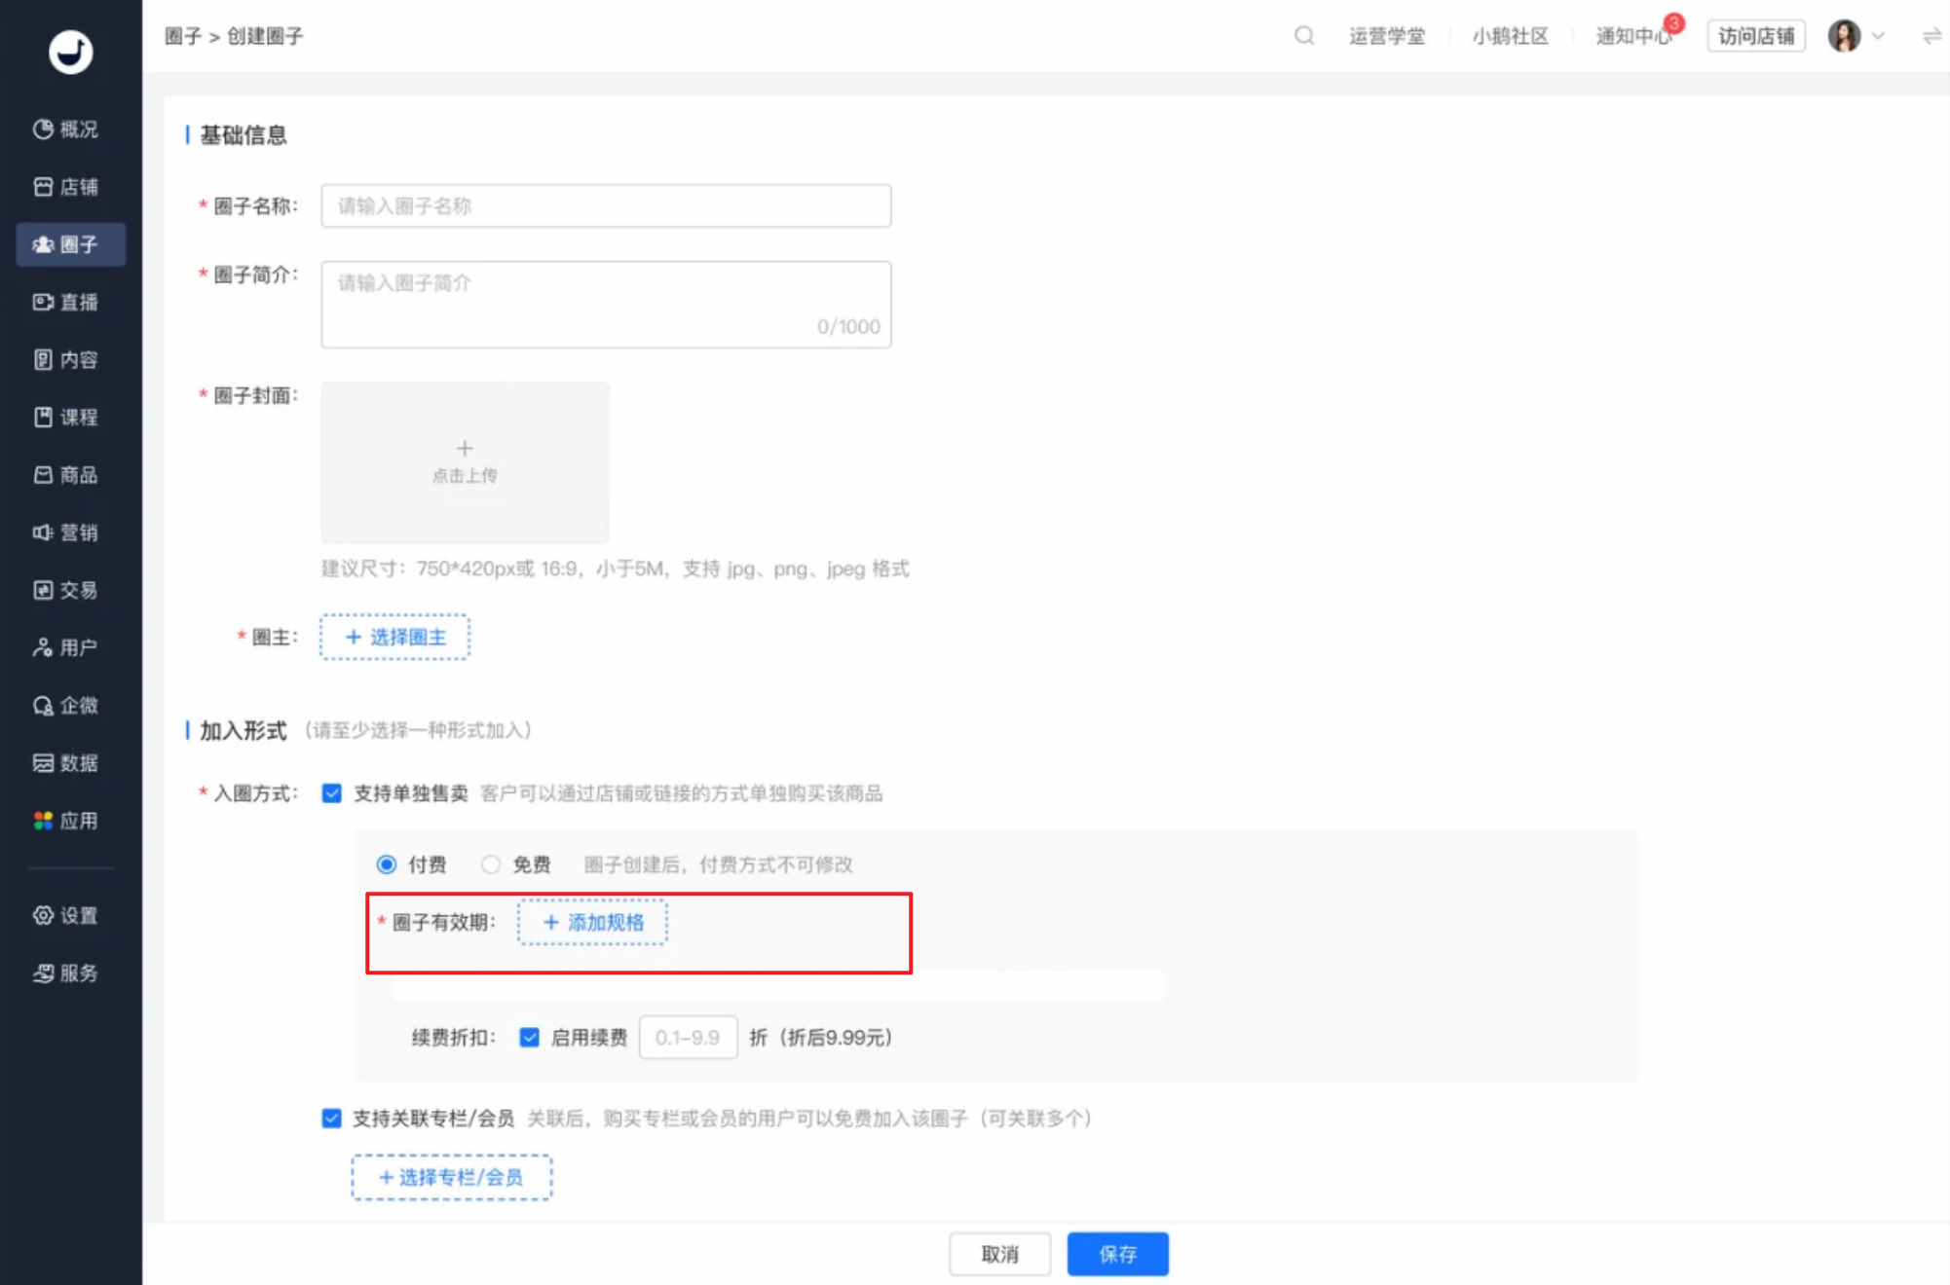
Task: Go to the 营销 marketing sidebar section
Action: point(66,532)
